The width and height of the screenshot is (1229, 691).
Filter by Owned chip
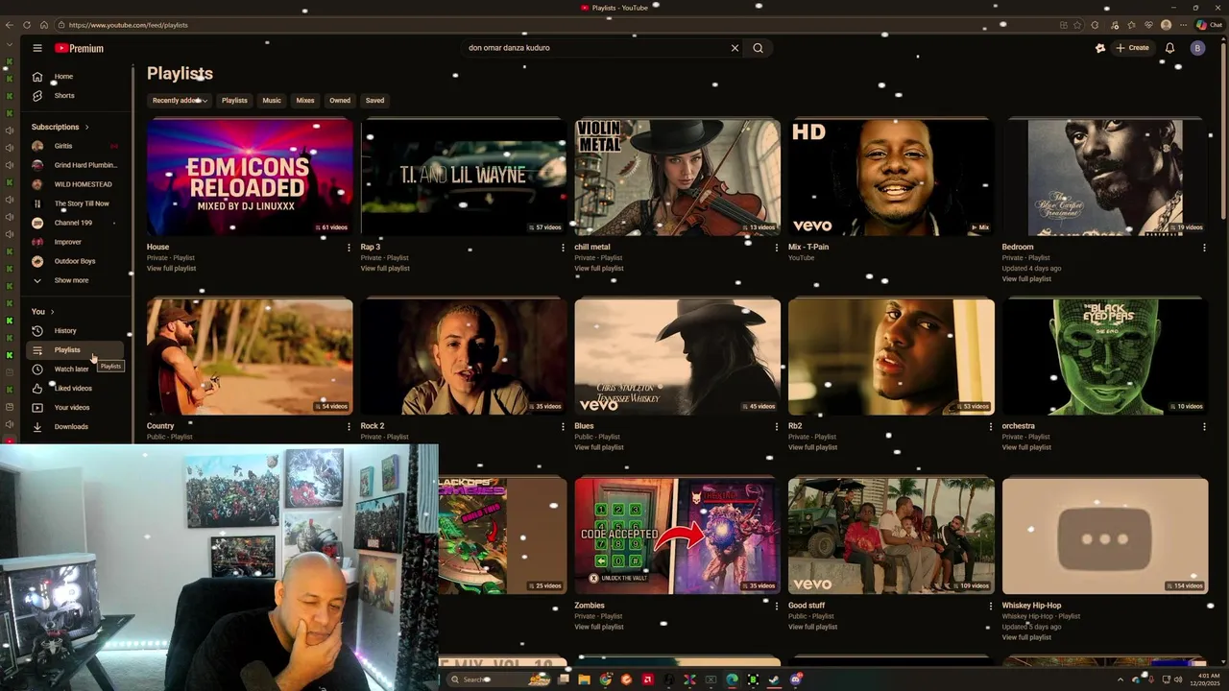(340, 101)
